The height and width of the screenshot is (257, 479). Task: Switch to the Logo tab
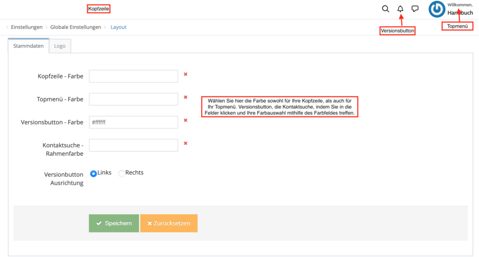(60, 46)
